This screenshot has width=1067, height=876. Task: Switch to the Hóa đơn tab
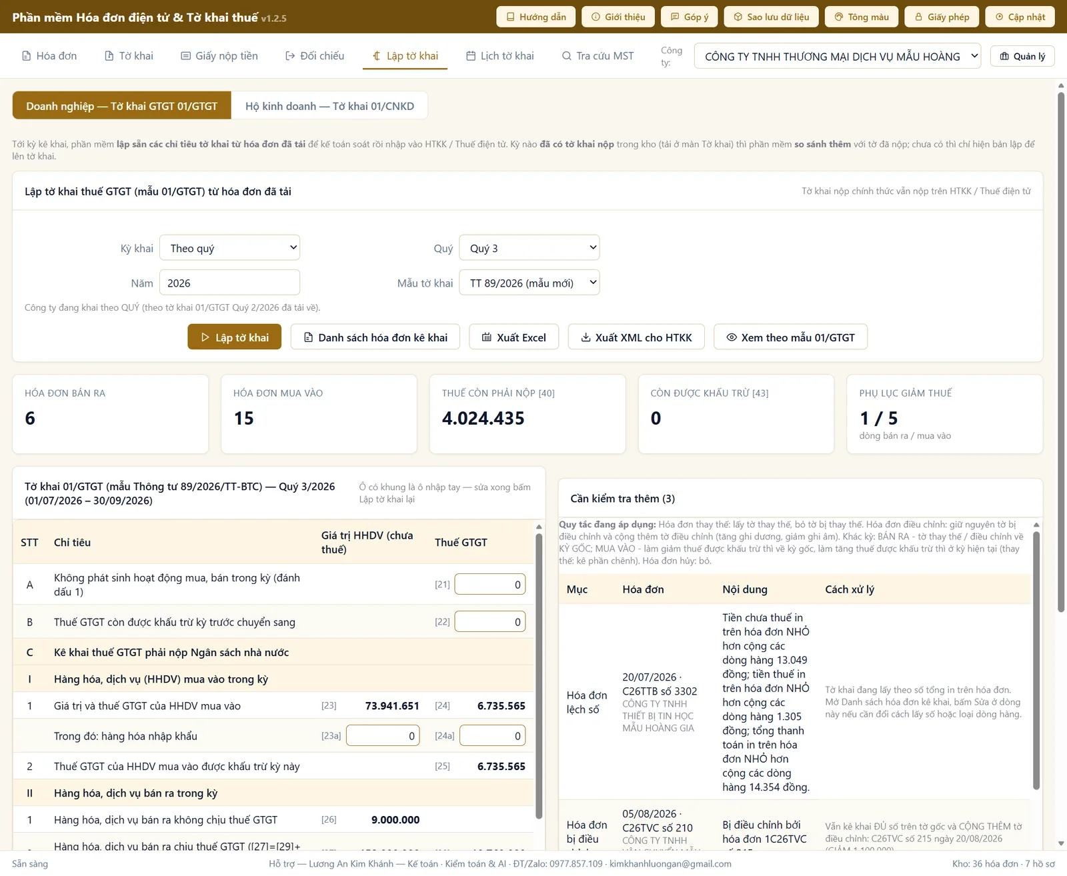(x=49, y=56)
